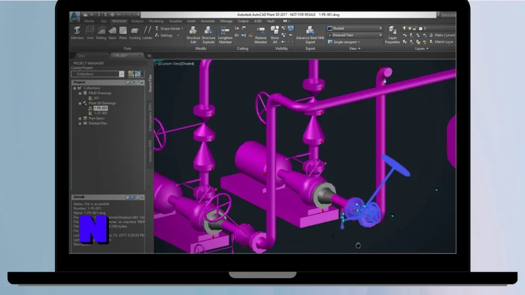Switch to the Isos ribbon tab
Viewport: 525px width, 295px height.
pos(104,21)
